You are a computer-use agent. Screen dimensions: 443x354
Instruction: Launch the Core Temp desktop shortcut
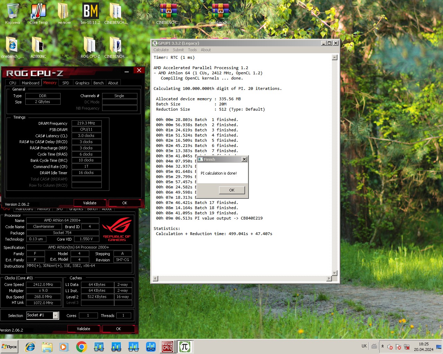(x=38, y=14)
